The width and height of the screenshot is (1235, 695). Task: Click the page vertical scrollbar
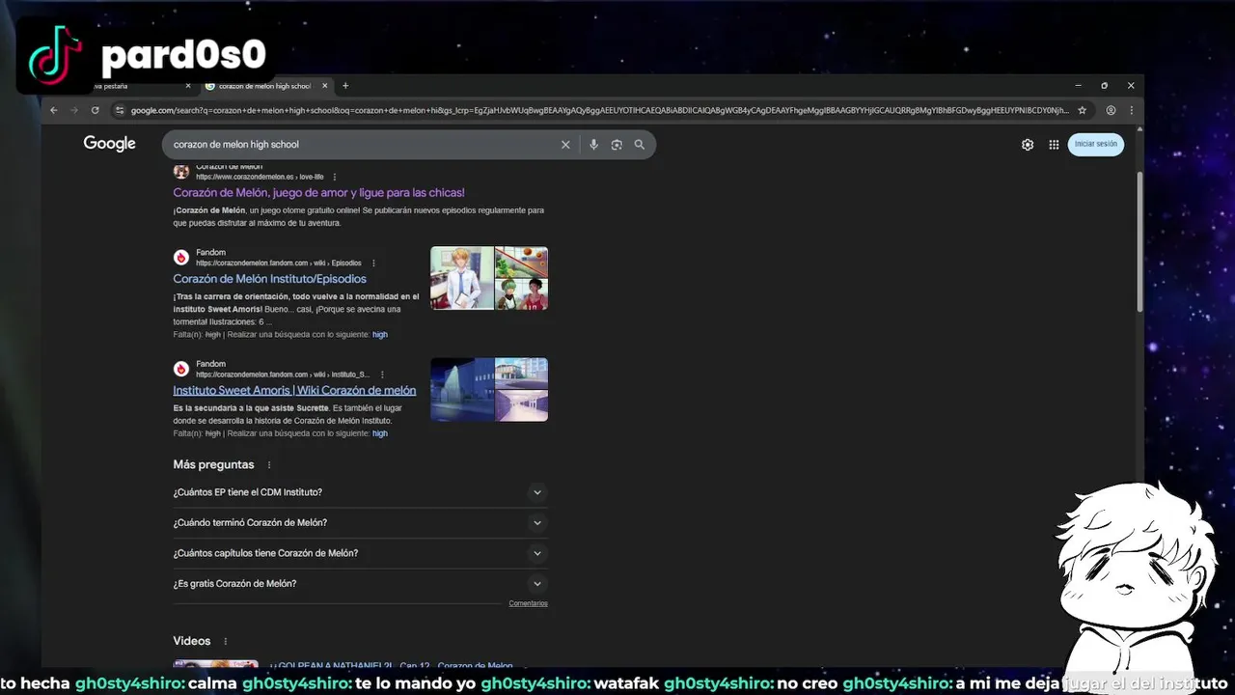click(x=1139, y=241)
